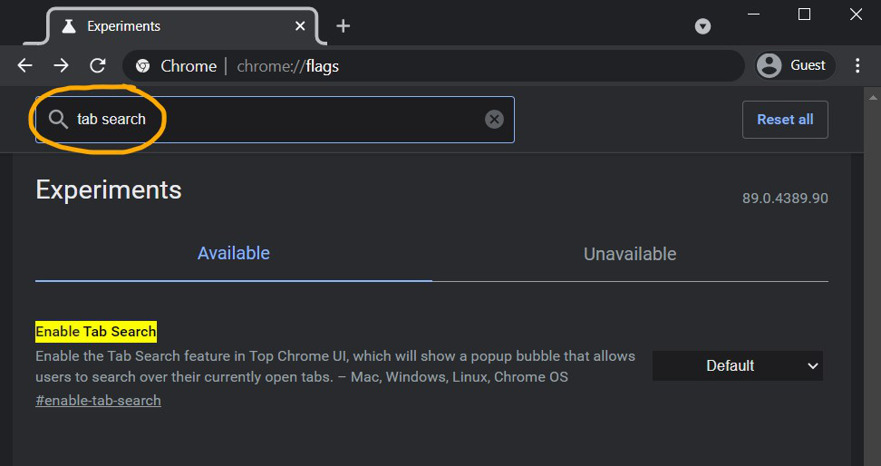Click the page vertical scrollbar
881x466 pixels.
(873, 272)
